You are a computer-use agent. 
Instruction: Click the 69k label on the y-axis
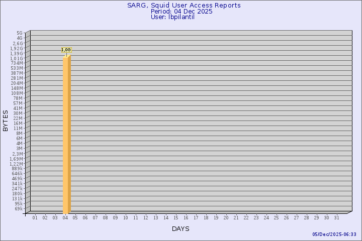point(19,209)
